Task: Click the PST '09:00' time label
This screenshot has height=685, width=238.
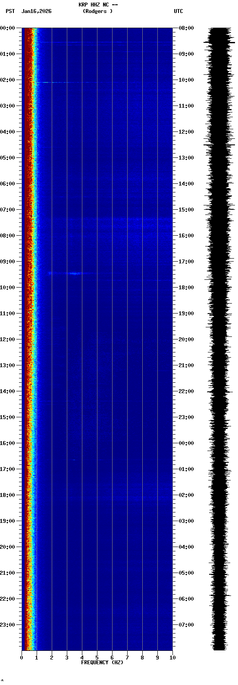Action: pos(7,262)
